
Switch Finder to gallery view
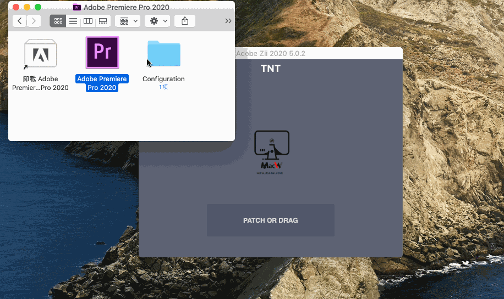point(103,21)
